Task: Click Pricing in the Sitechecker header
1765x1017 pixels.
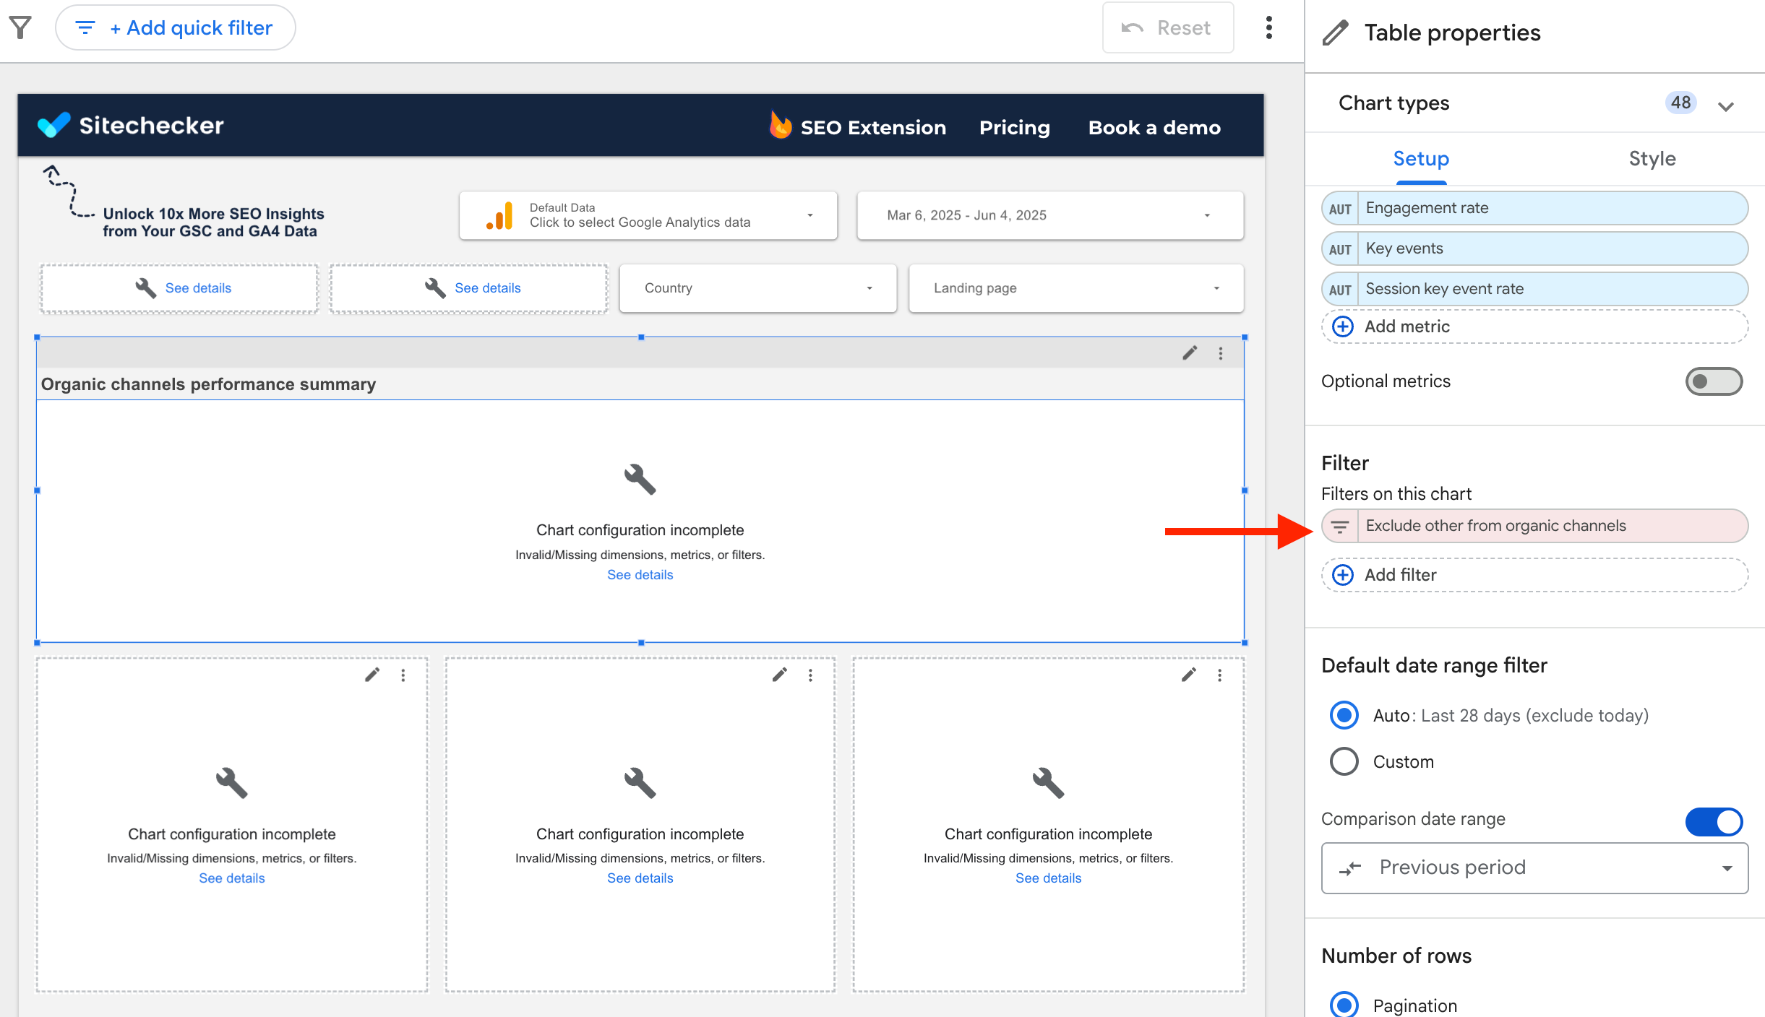Action: tap(1014, 127)
